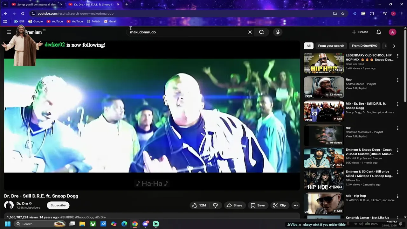
Task: Show next filter chips with the right arrow
Action: click(394, 46)
